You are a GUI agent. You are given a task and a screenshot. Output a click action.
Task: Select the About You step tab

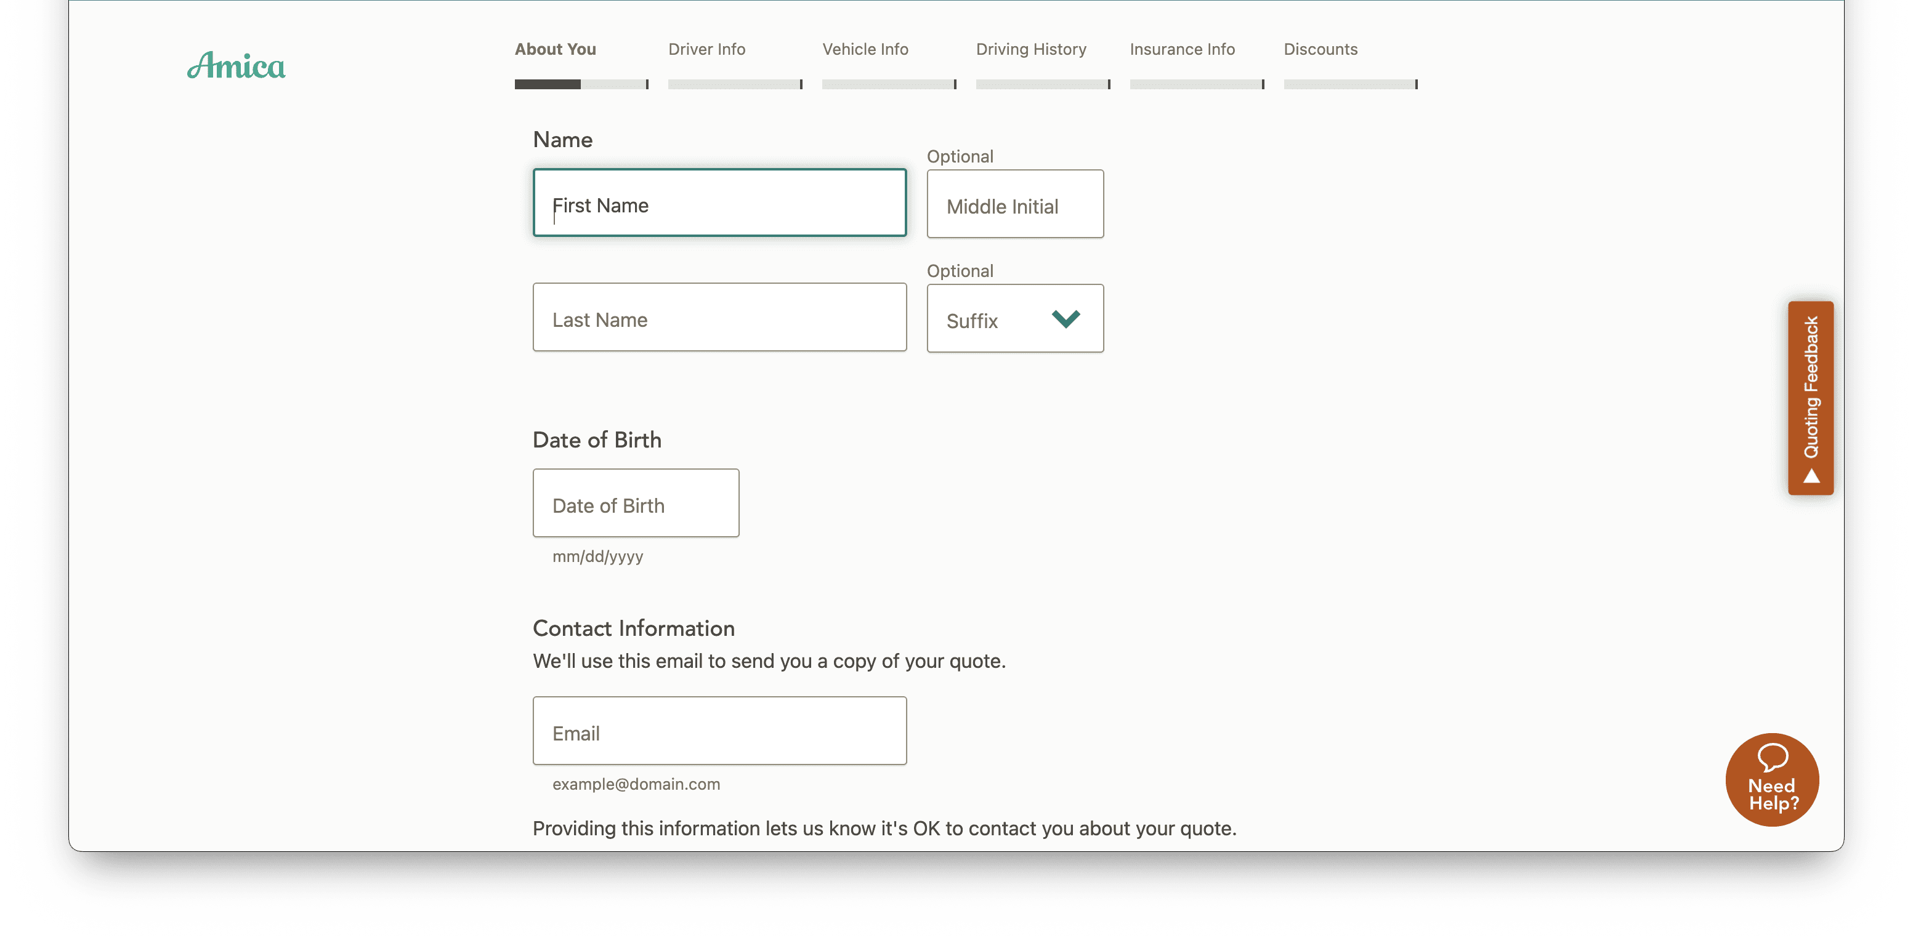tap(555, 49)
